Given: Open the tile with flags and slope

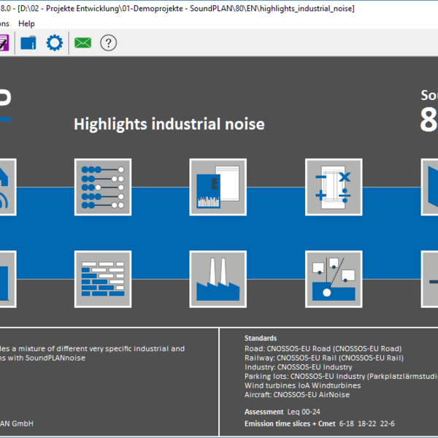Looking at the screenshot, I should click(x=333, y=280).
